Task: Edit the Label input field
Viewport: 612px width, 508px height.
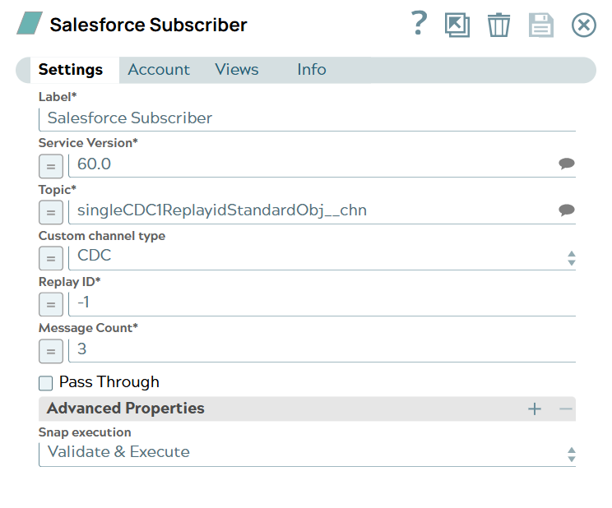Action: pos(307,118)
